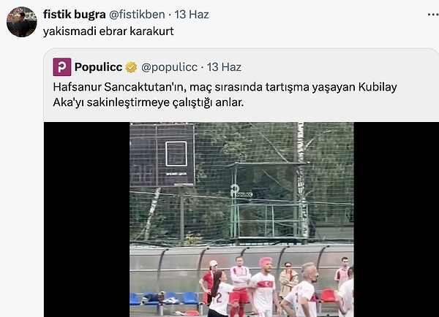Visit the @populicc handle
Viewport: 439px width, 317px height.
(169, 67)
